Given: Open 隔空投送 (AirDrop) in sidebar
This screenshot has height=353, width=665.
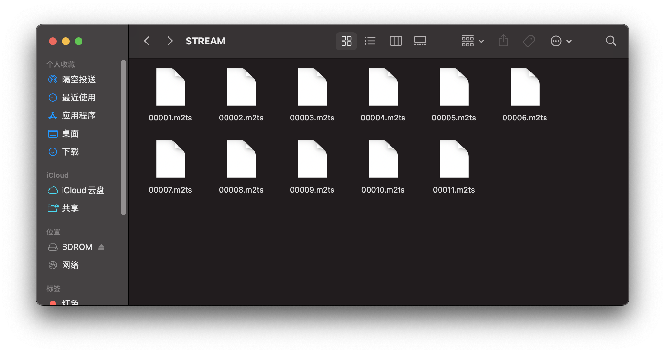Looking at the screenshot, I should (x=79, y=80).
